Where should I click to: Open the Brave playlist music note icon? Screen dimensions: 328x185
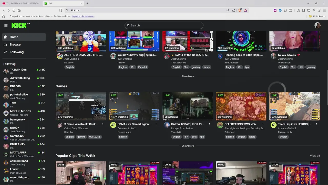click(299, 10)
